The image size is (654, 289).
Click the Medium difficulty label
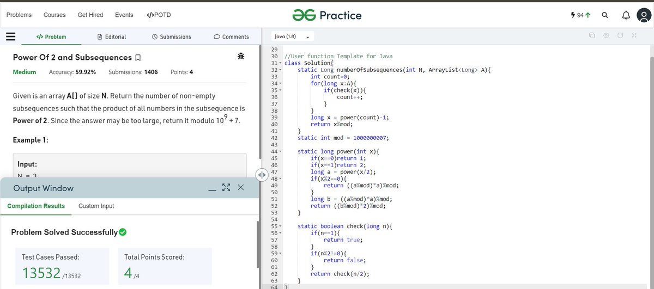click(x=25, y=72)
